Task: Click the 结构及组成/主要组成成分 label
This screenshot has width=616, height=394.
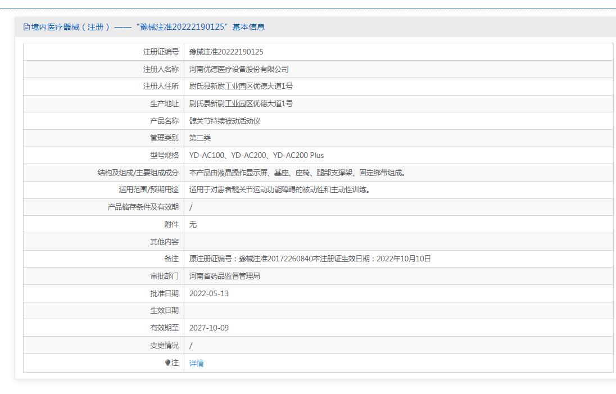Action: (x=138, y=173)
